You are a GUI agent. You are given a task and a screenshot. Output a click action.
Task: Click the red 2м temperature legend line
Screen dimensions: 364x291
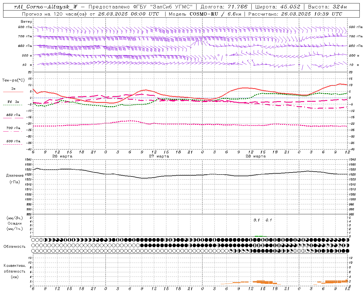[x=13, y=92]
